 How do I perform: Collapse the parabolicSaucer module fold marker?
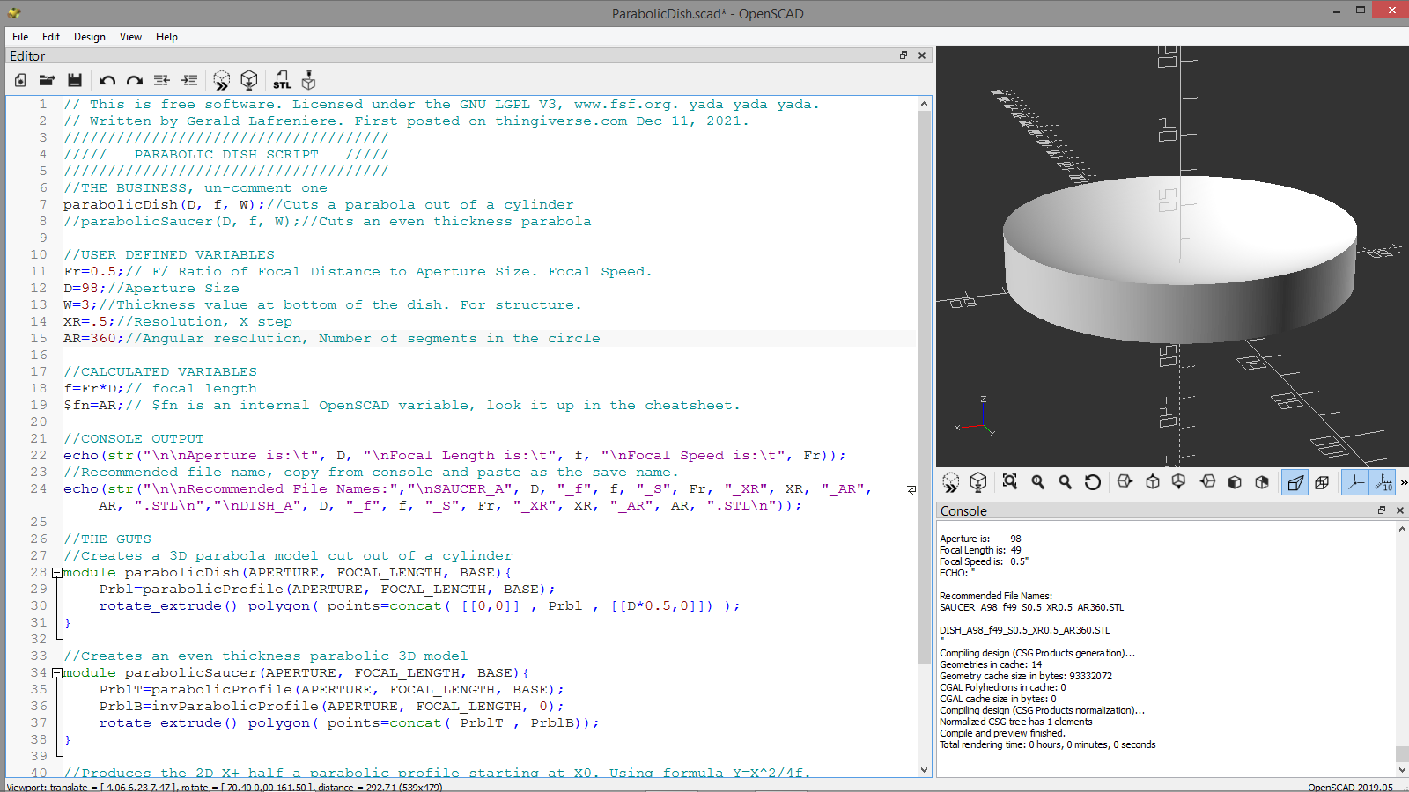56,673
